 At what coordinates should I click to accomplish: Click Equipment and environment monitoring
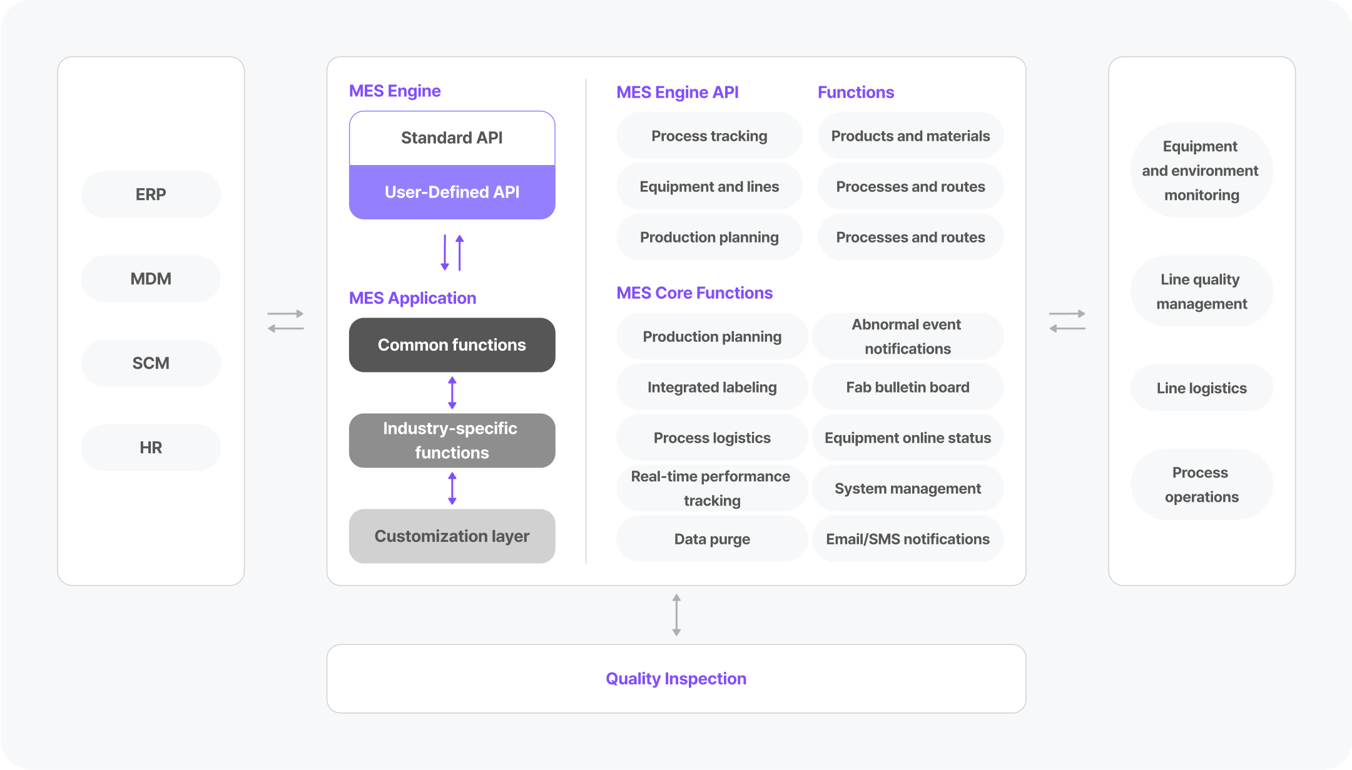[x=1201, y=171]
